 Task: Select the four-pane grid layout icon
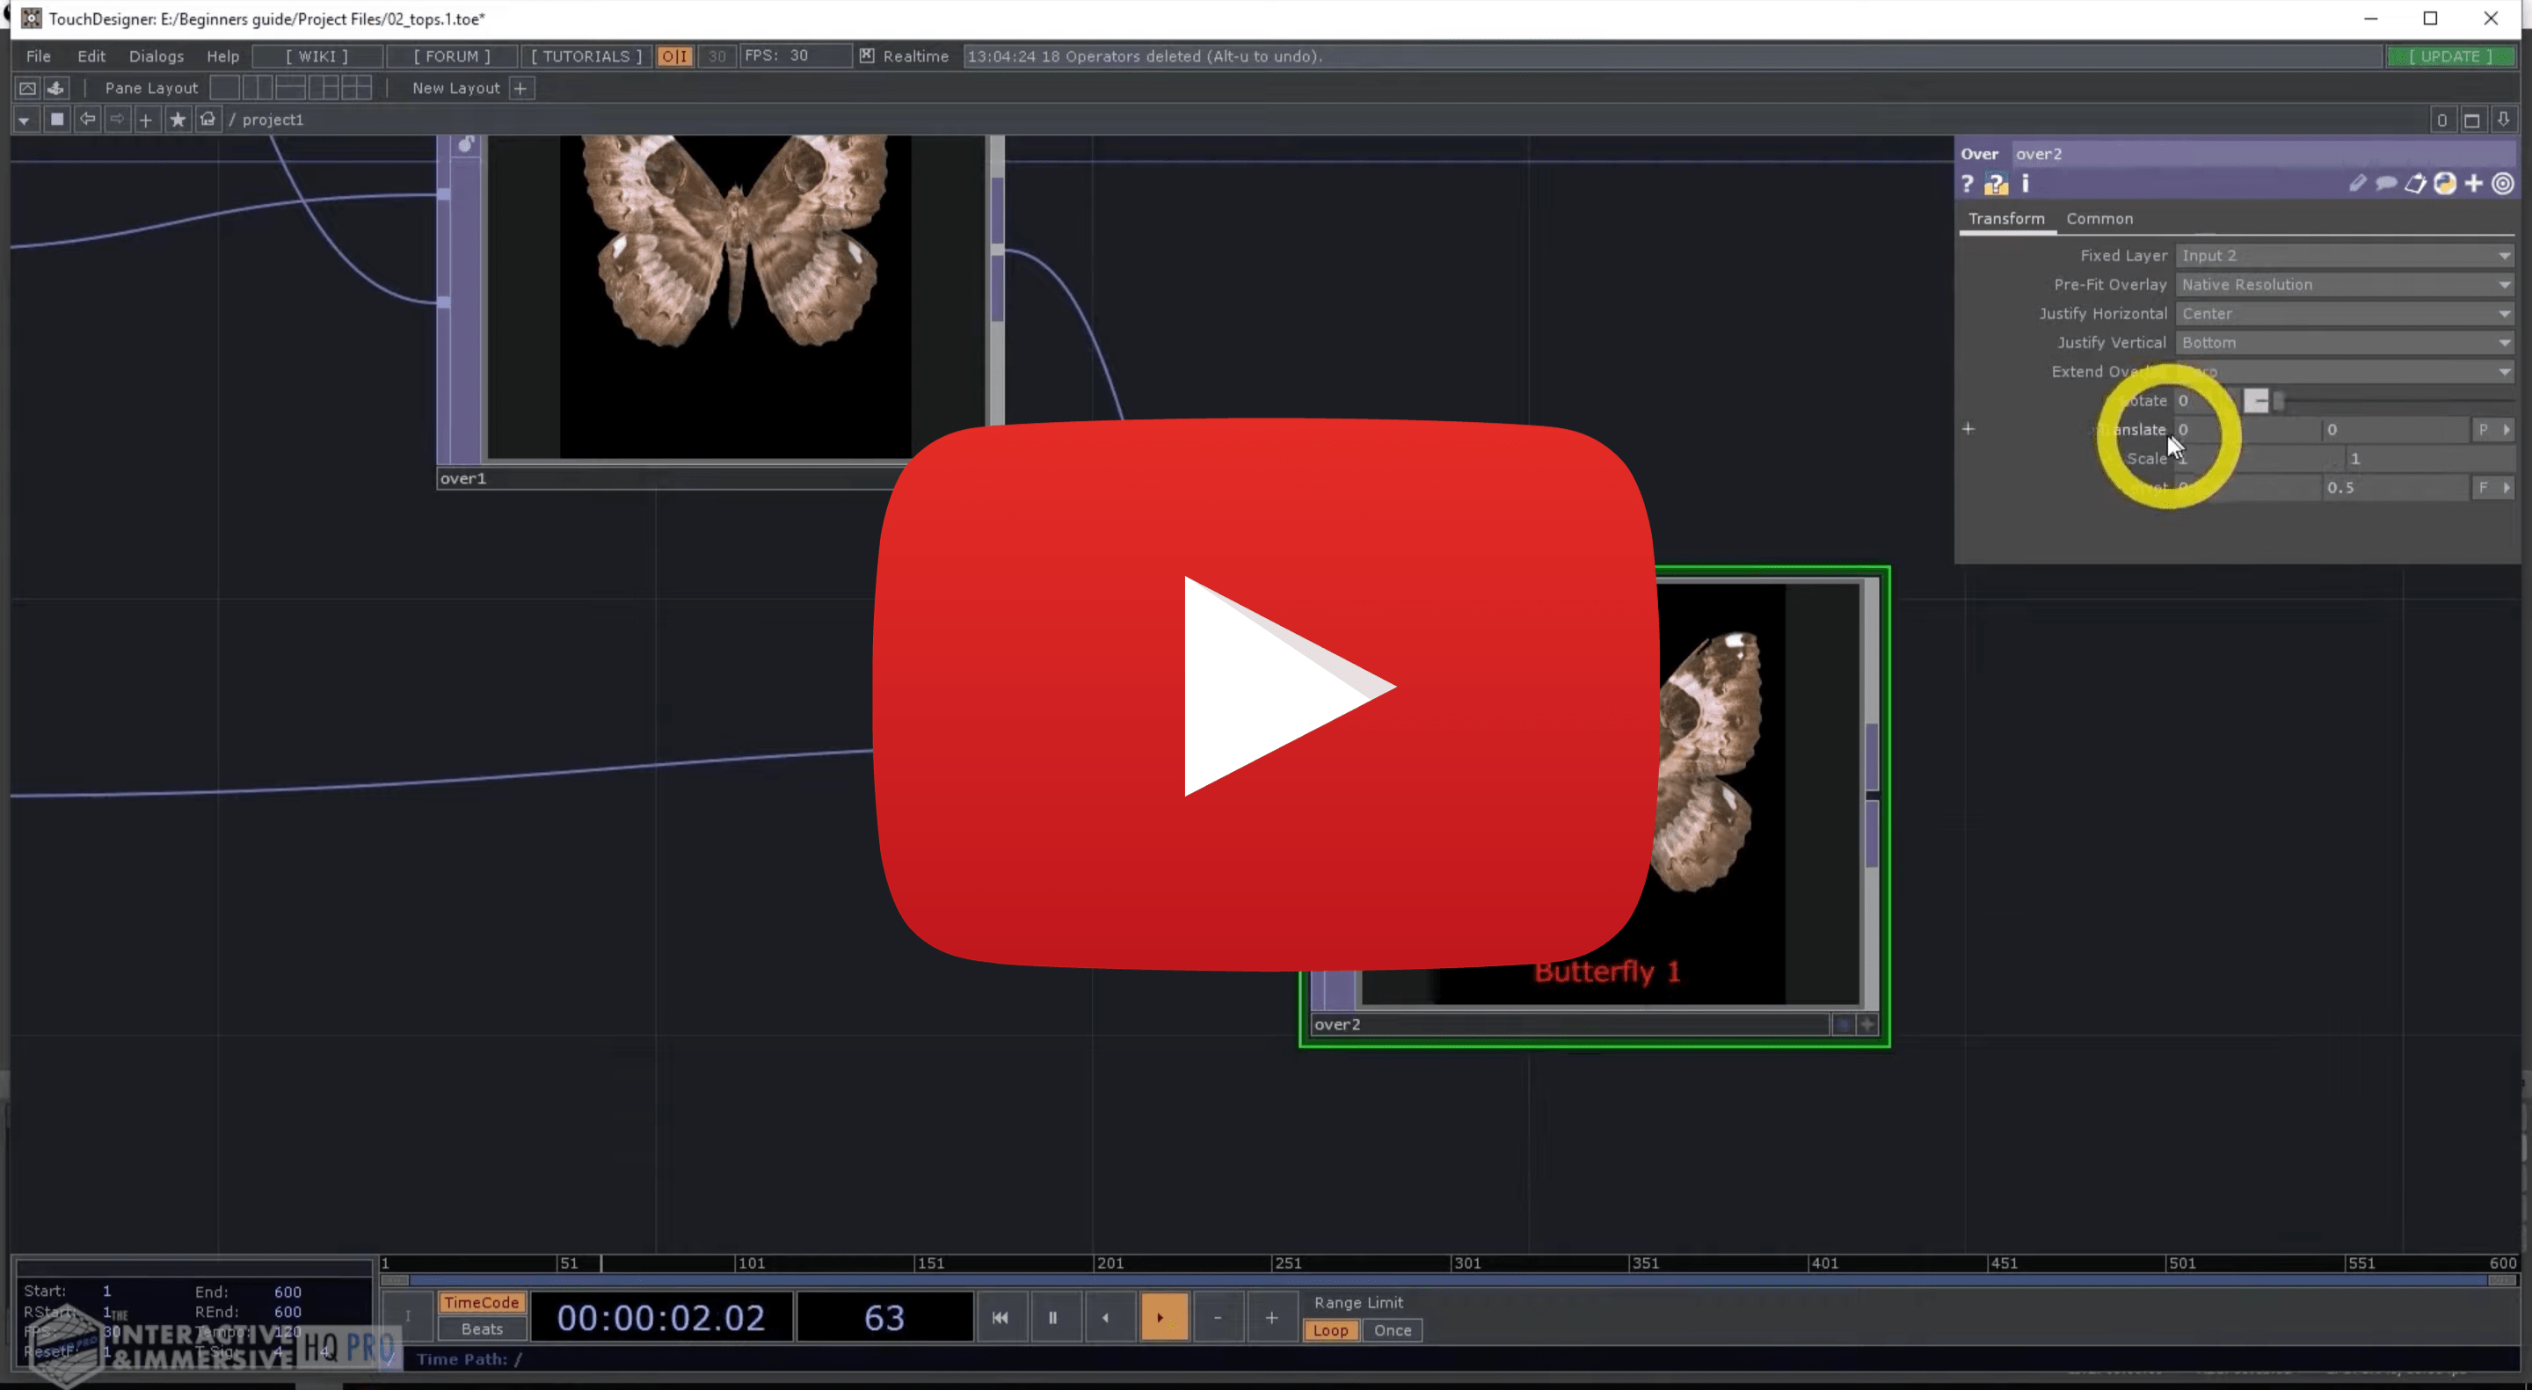tap(356, 88)
